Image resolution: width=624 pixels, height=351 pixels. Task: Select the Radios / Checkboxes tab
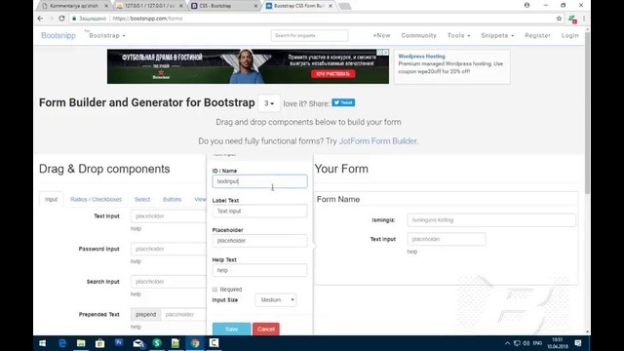click(96, 199)
